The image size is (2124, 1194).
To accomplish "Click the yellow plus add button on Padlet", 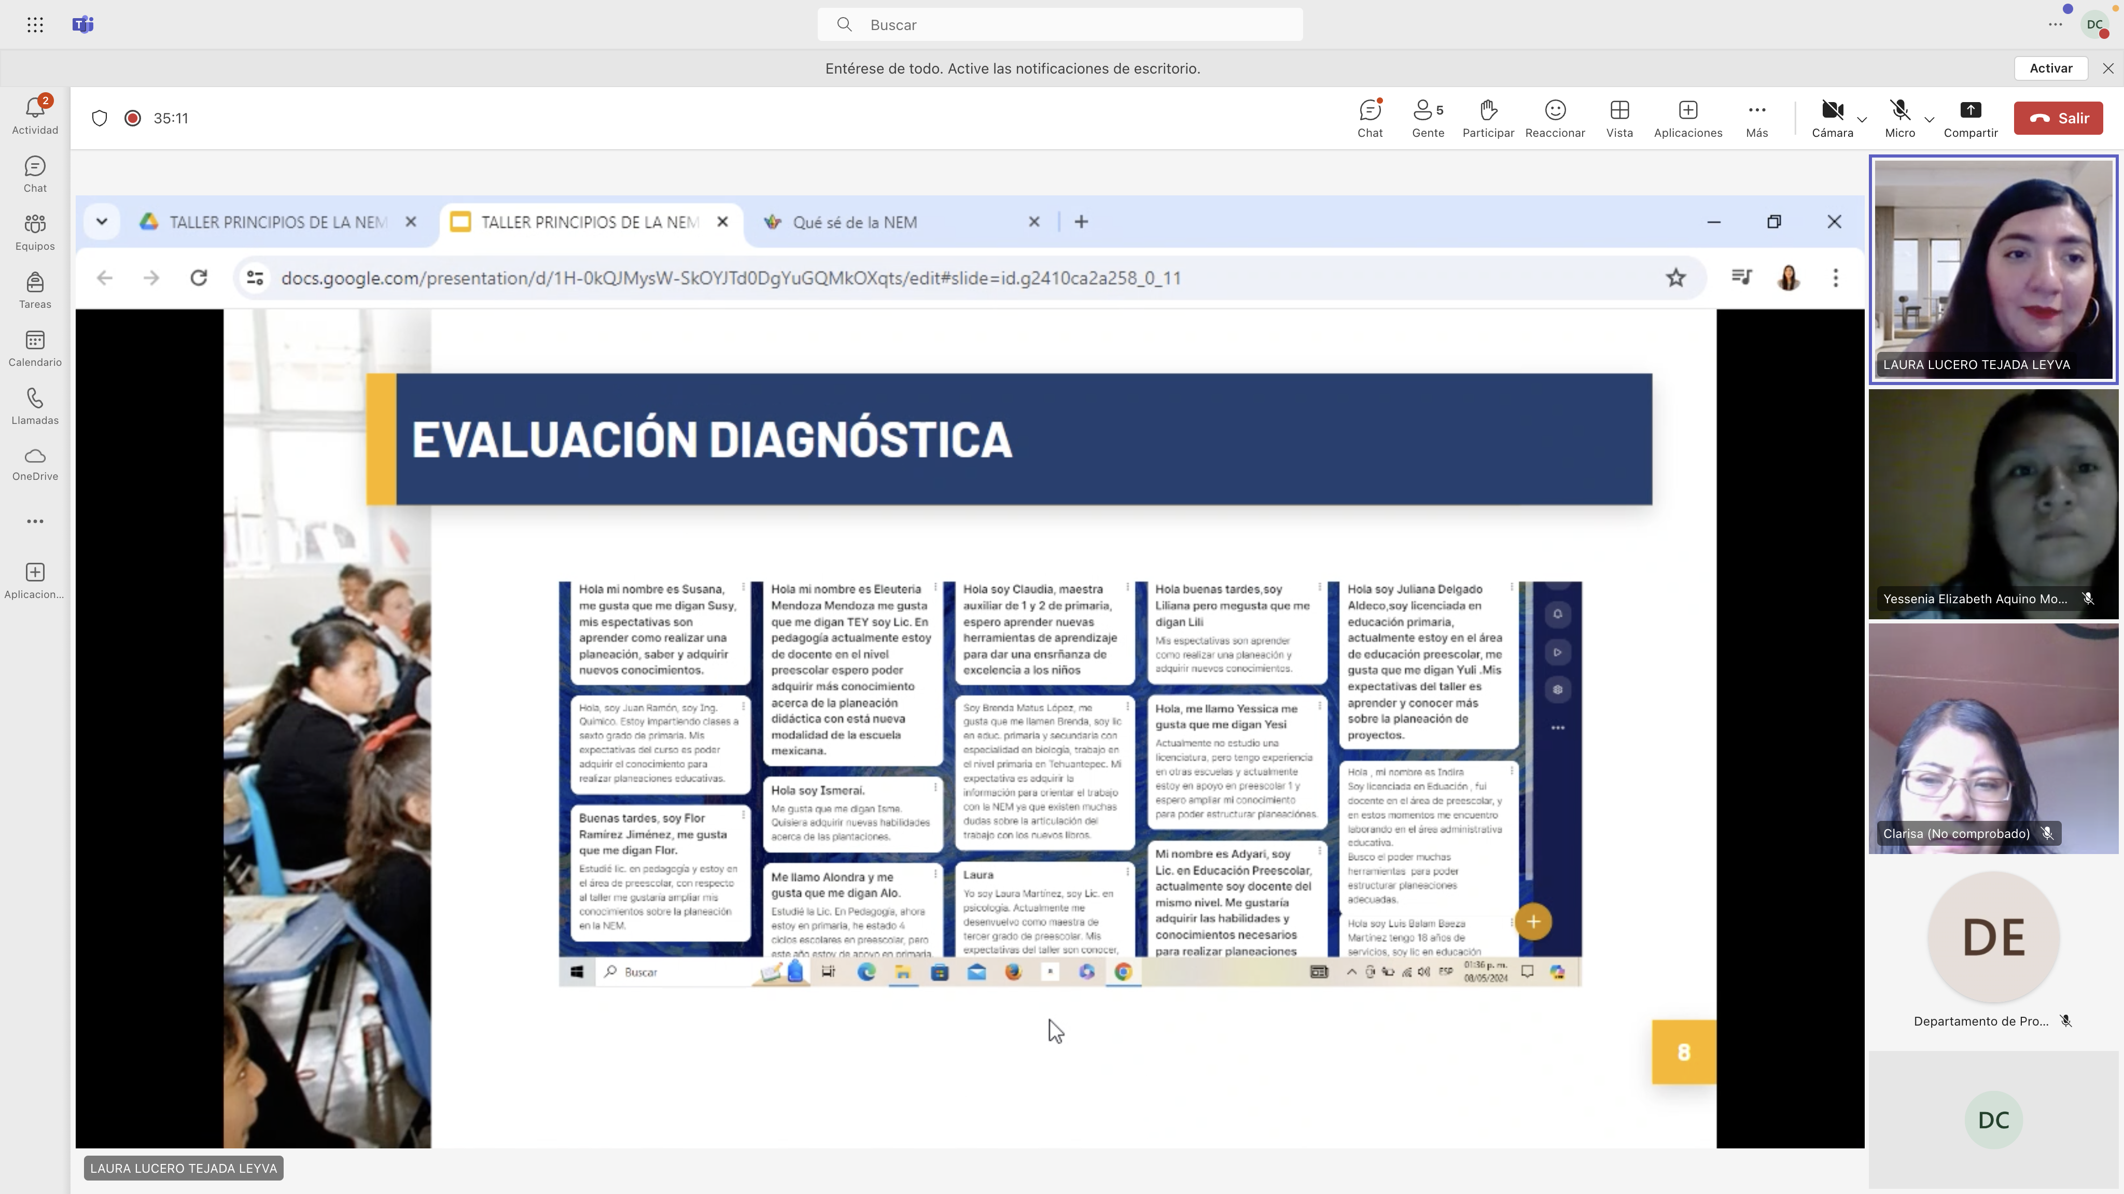I will click(x=1533, y=921).
